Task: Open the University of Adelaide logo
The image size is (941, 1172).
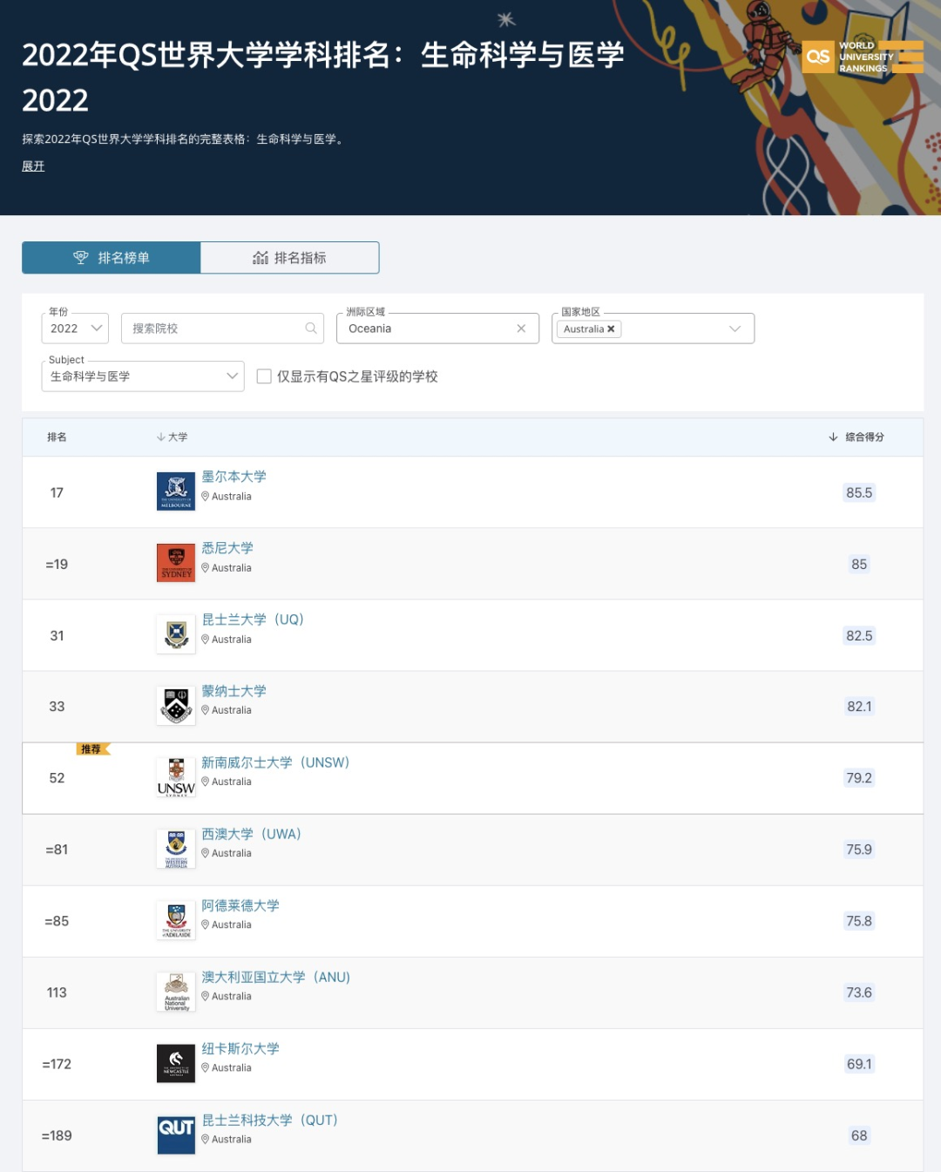Action: point(176,920)
